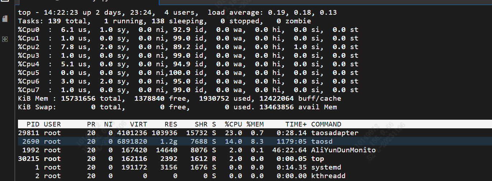492x181 pixels.
Task: Click the KiB Mem summary line
Action: pos(179,99)
